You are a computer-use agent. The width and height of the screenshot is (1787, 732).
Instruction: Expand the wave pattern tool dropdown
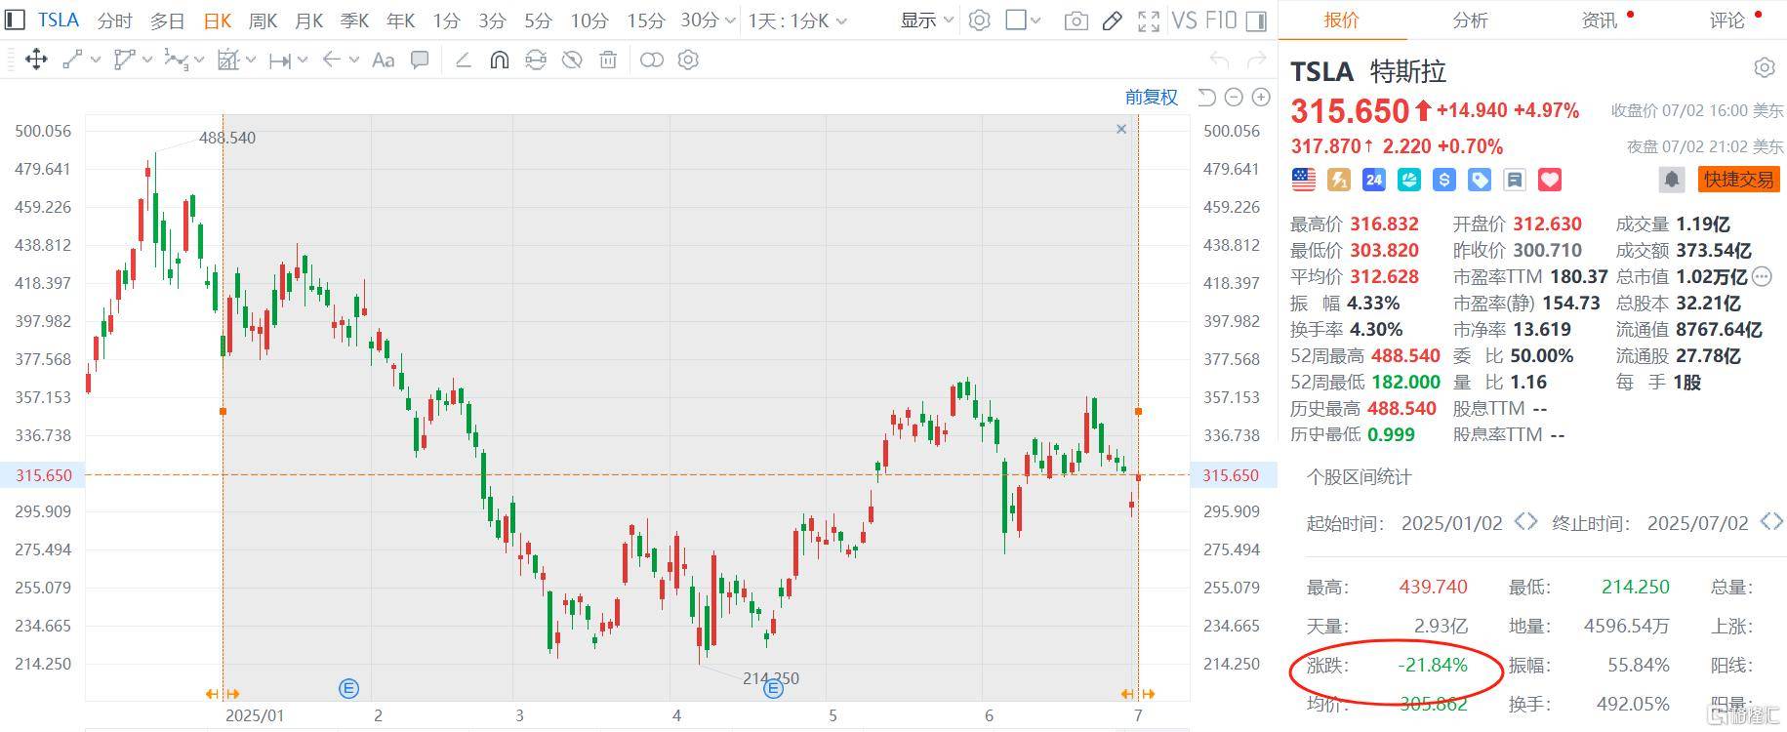(x=199, y=61)
